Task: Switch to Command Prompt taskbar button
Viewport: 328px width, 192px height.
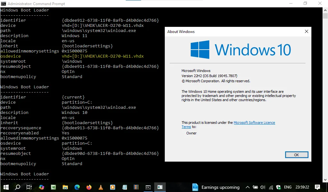Action: (148, 187)
